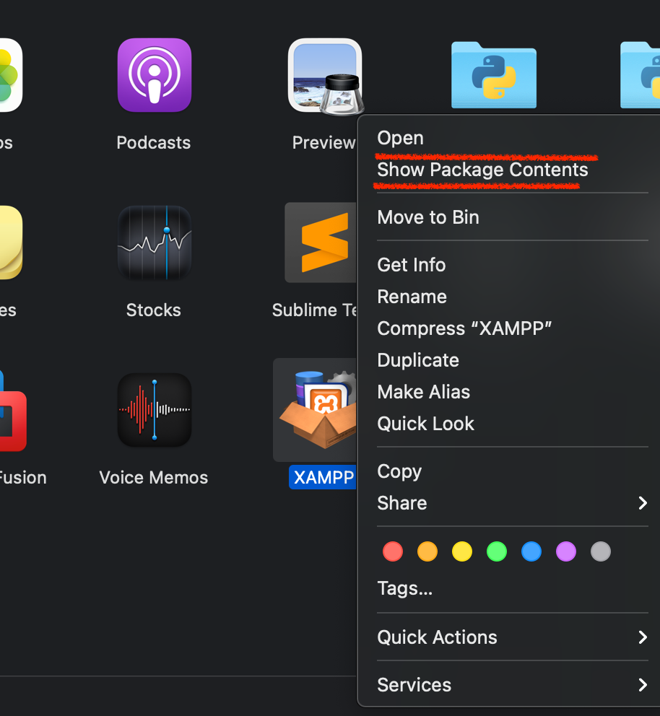Apply the red tag color
The width and height of the screenshot is (660, 716).
tap(393, 551)
